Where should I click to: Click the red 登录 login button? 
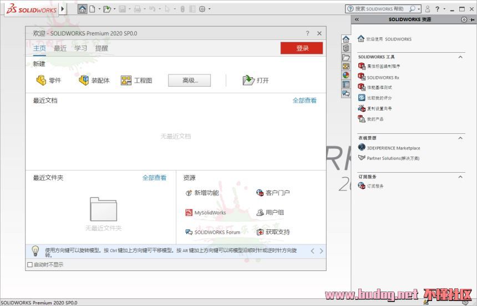[x=301, y=48]
